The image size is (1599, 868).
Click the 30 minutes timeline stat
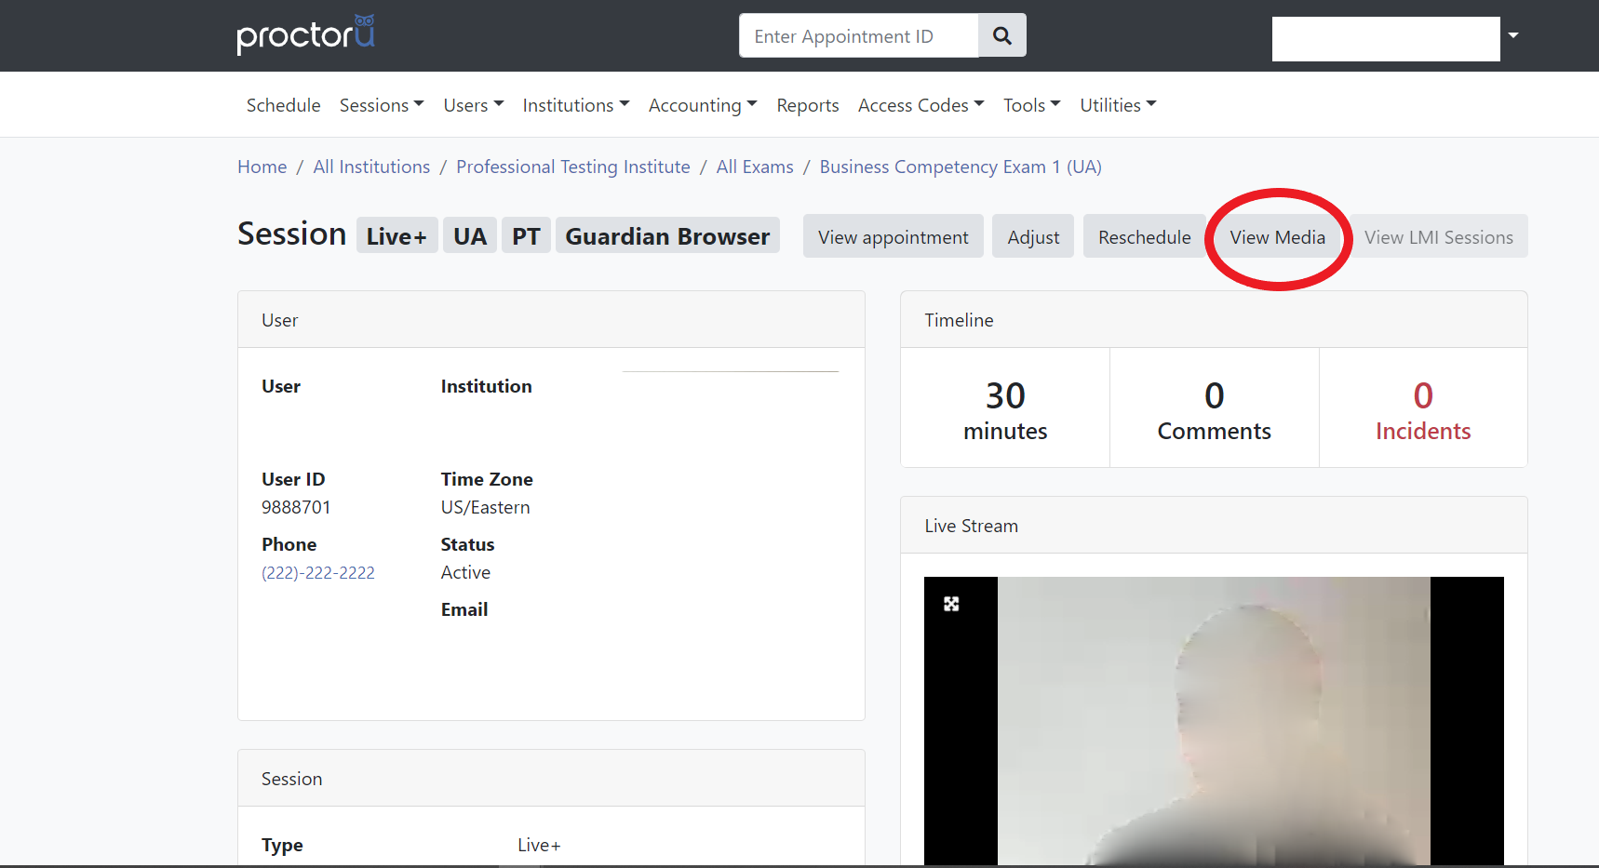[x=1005, y=409]
